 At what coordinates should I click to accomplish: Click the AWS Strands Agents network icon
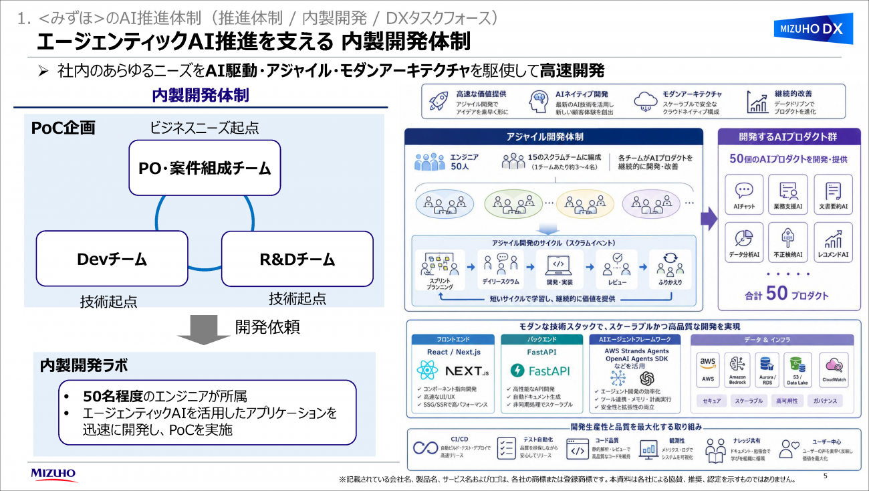pos(618,379)
